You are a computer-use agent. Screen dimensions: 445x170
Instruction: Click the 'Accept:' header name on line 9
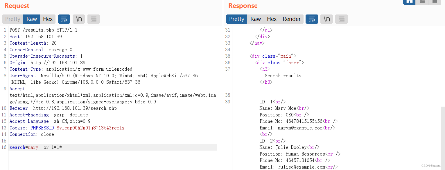18,89
